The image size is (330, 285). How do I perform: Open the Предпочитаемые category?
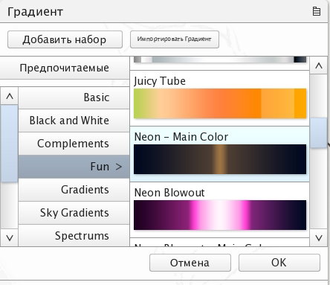coord(65,68)
